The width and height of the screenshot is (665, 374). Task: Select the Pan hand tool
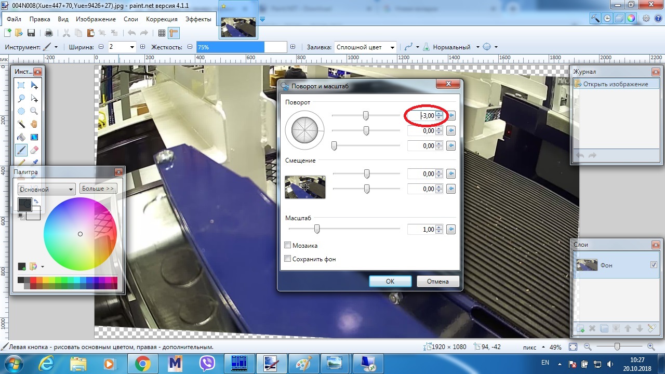34,124
